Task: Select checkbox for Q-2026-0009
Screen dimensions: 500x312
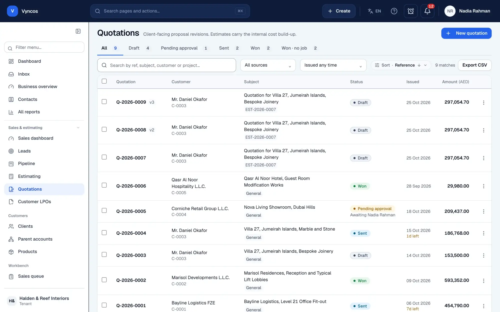Action: [104, 102]
